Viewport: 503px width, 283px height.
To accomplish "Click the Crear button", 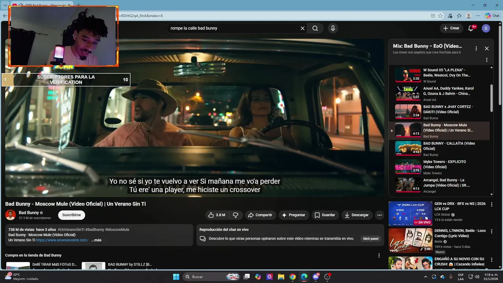I will pos(451,28).
